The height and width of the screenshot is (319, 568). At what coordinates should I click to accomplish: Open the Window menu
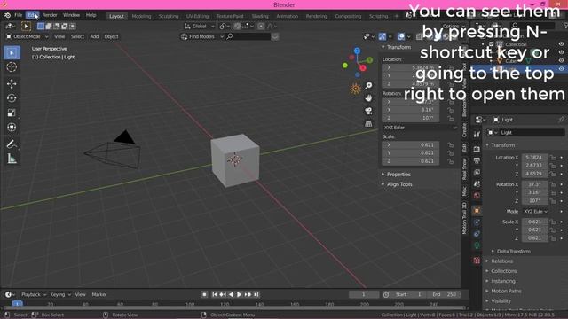click(71, 15)
